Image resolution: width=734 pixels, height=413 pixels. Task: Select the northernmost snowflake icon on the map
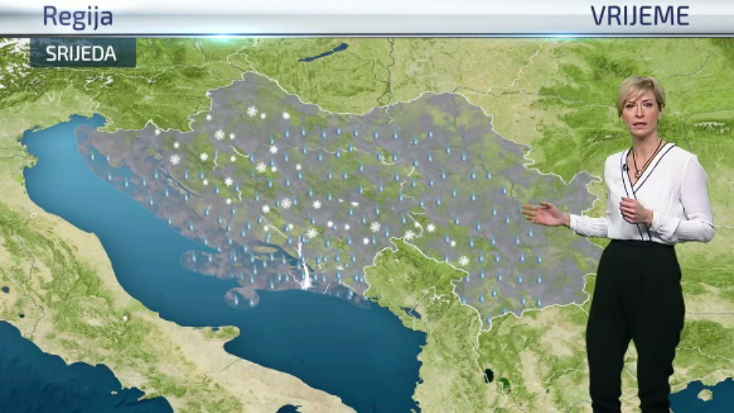[252, 112]
